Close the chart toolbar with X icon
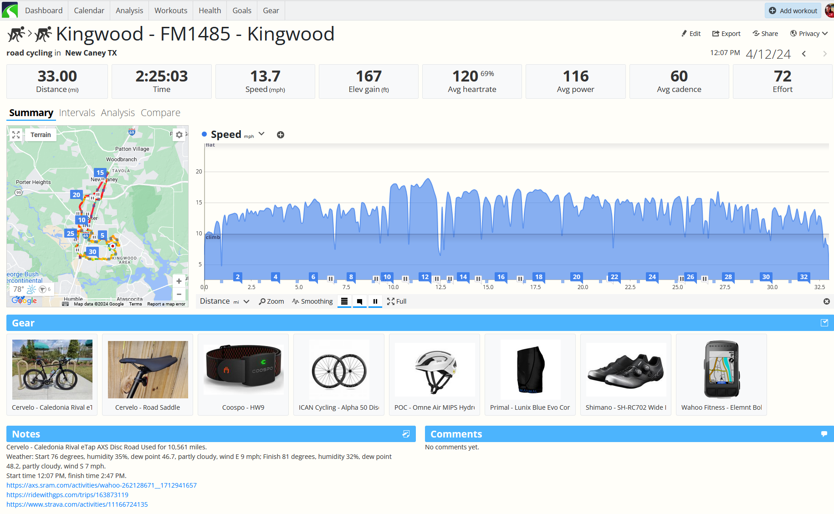The image size is (834, 514). (827, 301)
